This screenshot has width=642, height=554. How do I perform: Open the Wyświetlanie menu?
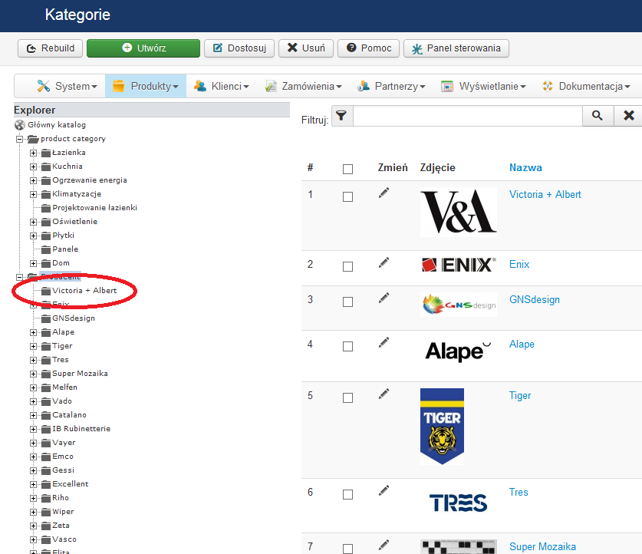coord(483,86)
